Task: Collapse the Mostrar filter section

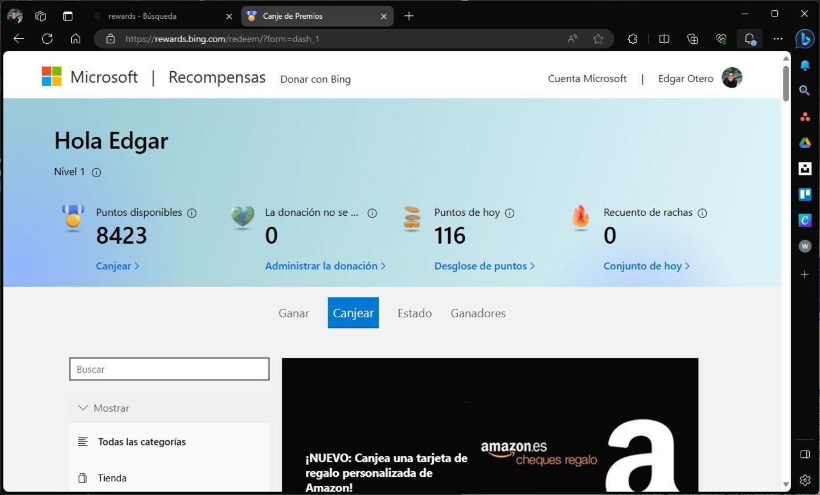Action: click(169, 408)
